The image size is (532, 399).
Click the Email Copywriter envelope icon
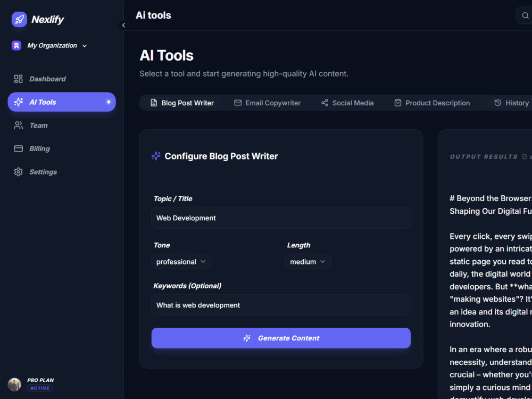point(238,103)
